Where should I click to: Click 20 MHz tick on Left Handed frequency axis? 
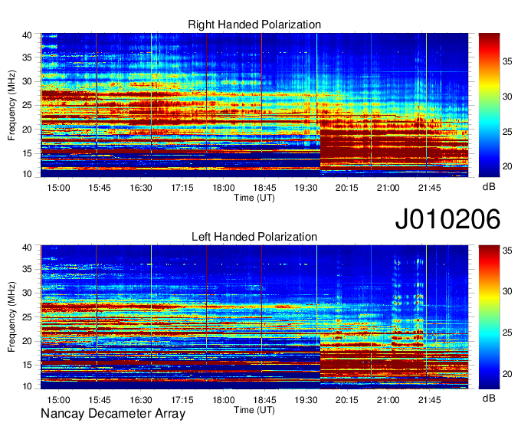click(27, 341)
